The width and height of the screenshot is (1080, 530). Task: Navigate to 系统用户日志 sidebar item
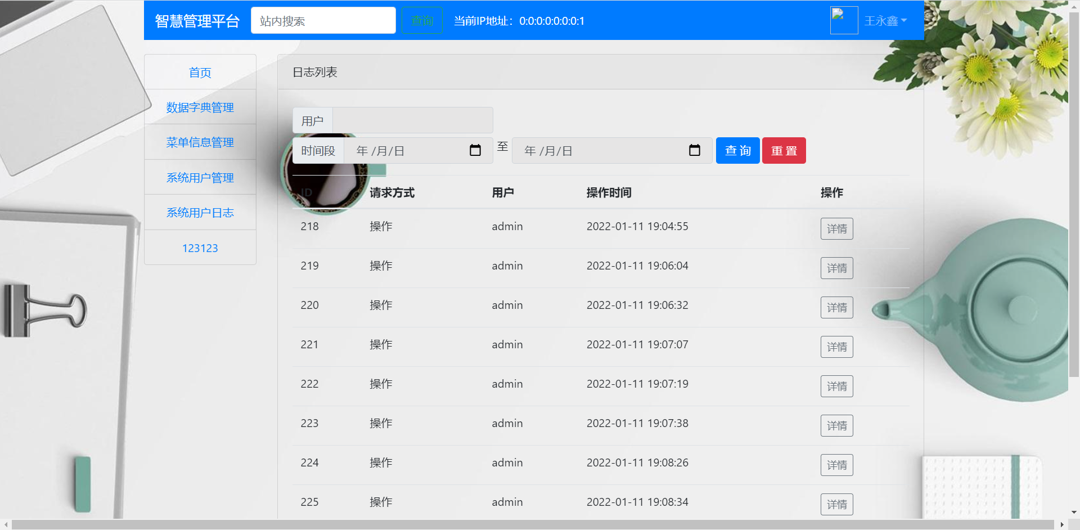pyautogui.click(x=200, y=213)
